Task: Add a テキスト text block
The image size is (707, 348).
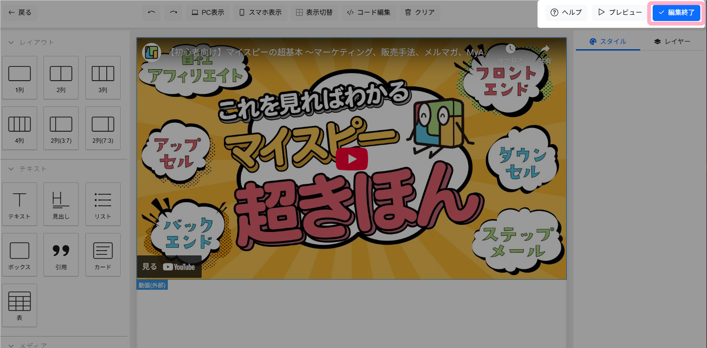Action: click(20, 204)
